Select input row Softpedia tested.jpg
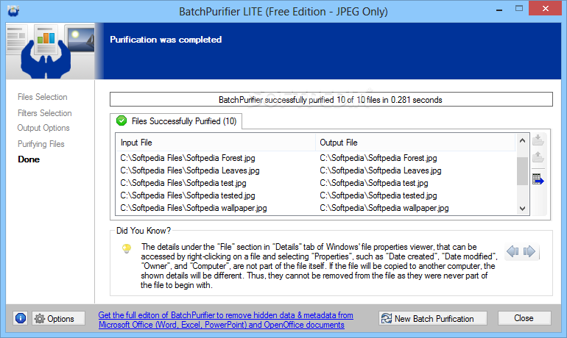 pyautogui.click(x=188, y=195)
